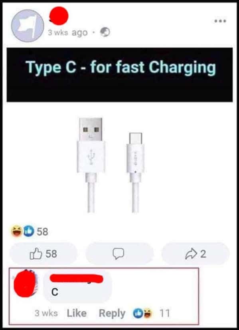Click the Type C fast Charging banner
The width and height of the screenshot is (239, 330).
tap(120, 75)
